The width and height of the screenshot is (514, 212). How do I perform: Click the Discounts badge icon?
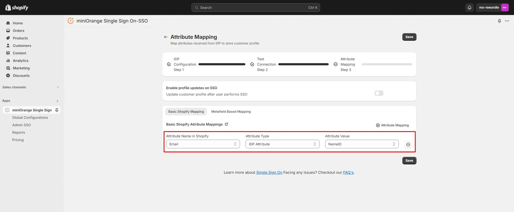coord(8,75)
